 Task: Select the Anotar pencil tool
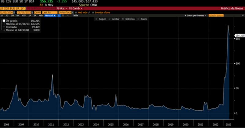click(x=114, y=19)
